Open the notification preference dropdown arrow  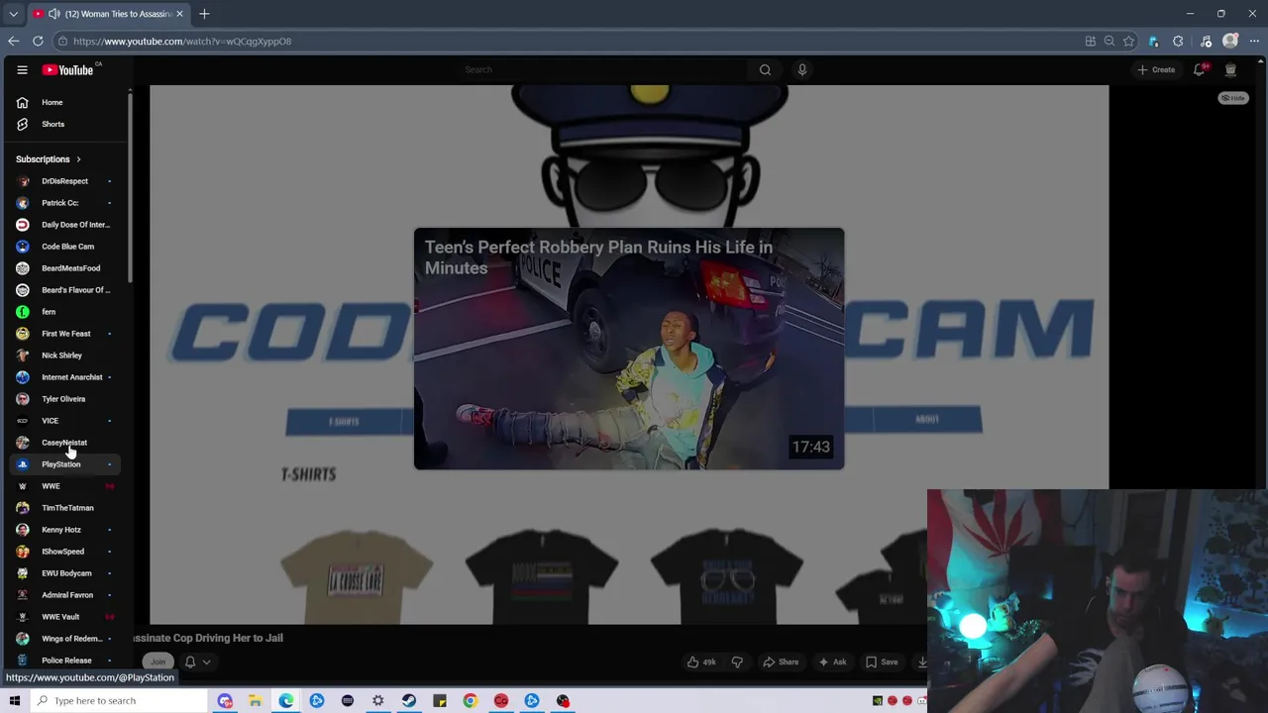[x=206, y=662]
